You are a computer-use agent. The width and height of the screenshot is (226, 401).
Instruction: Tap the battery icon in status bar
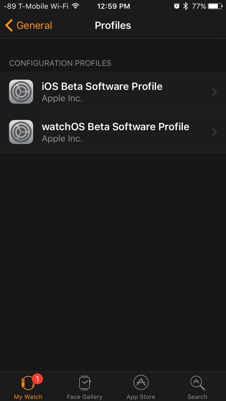click(215, 6)
